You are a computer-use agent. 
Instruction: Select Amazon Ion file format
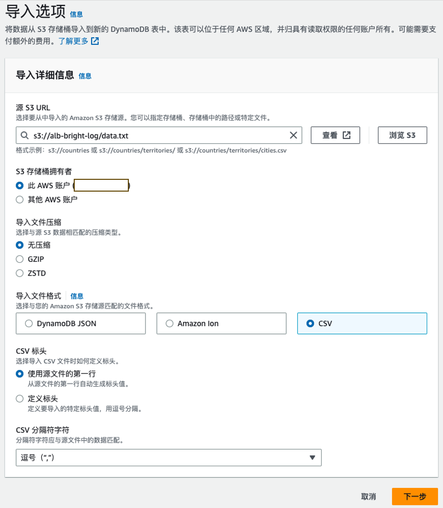coord(221,323)
